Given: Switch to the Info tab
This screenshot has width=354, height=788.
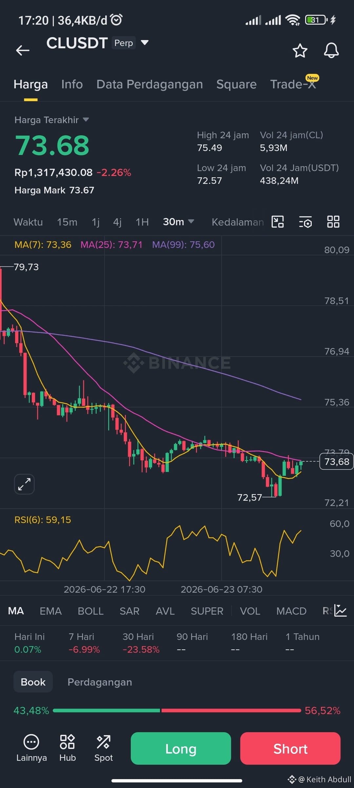Looking at the screenshot, I should pos(72,84).
